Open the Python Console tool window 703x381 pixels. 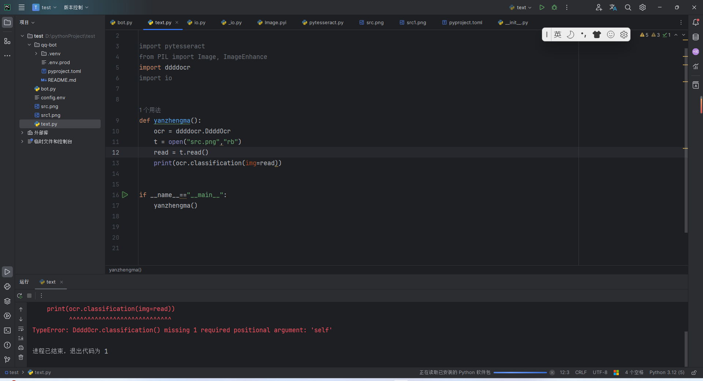click(x=7, y=286)
